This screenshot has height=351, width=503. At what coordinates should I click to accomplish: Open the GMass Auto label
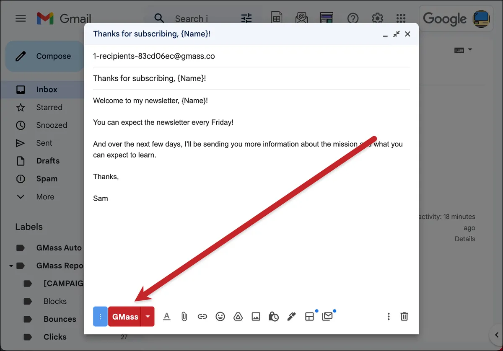tap(59, 248)
